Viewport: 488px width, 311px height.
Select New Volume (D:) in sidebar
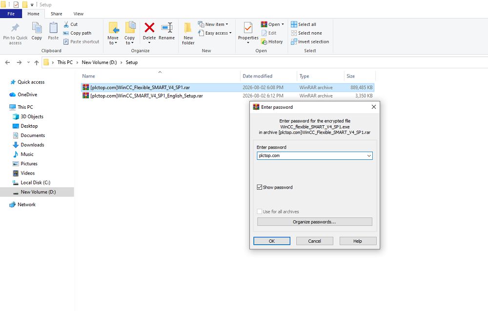pyautogui.click(x=37, y=192)
